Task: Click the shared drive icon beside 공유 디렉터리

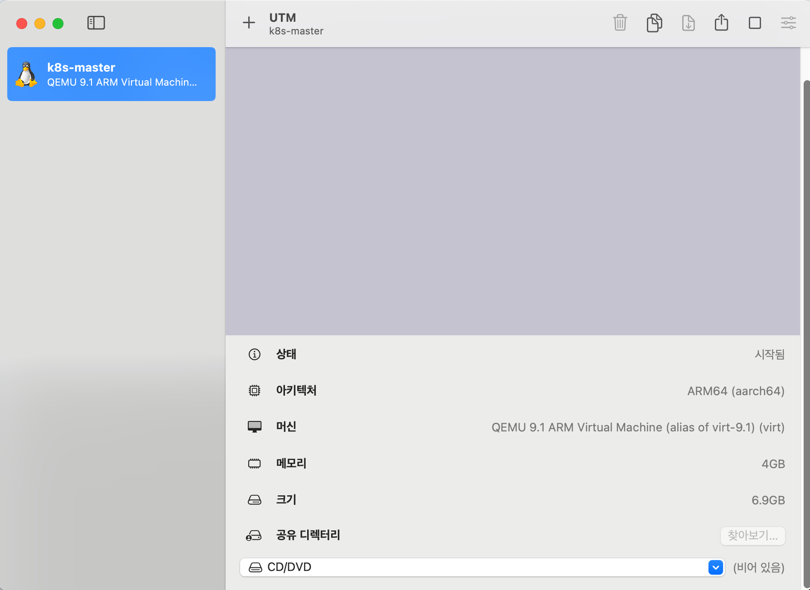Action: click(254, 536)
